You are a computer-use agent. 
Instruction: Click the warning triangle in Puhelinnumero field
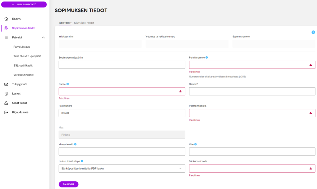coord(310,65)
